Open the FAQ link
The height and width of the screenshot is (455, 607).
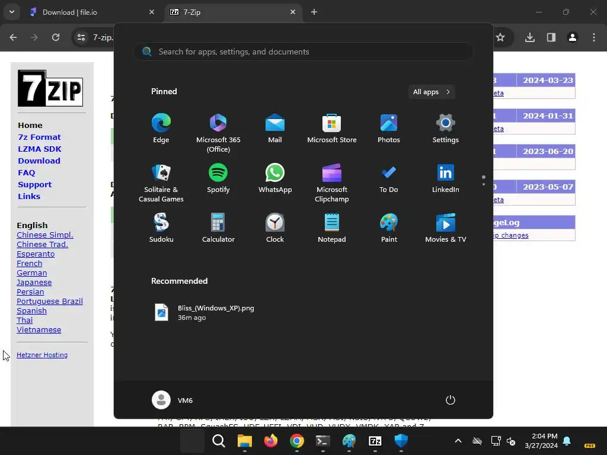pos(26,172)
